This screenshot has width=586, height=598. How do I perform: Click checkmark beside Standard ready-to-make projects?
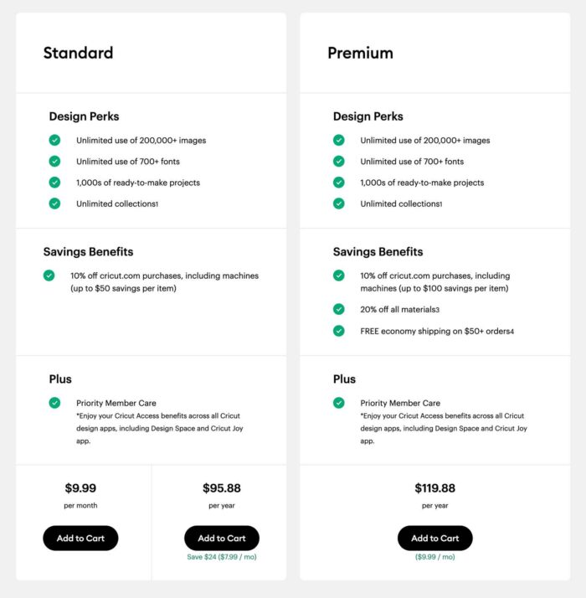coord(54,183)
